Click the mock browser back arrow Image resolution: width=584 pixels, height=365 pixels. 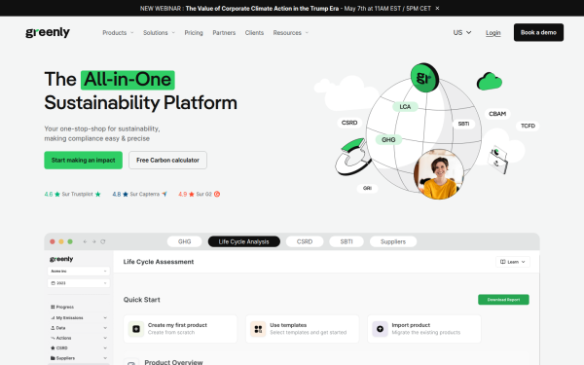(85, 241)
